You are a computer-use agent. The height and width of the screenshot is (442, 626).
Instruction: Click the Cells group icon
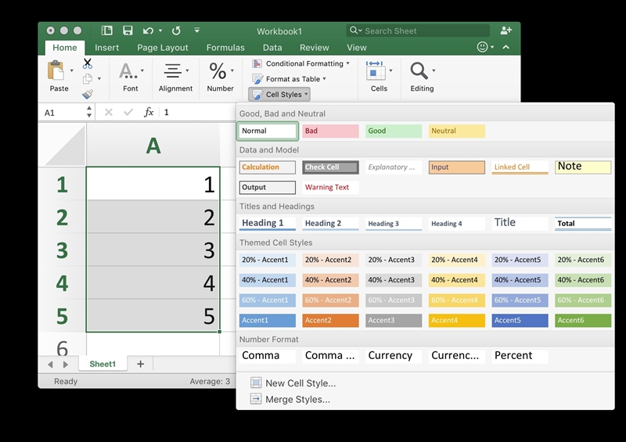coord(376,70)
